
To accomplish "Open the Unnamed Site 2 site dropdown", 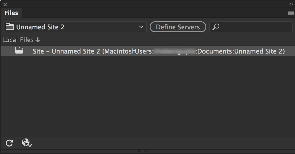I will click(75, 27).
